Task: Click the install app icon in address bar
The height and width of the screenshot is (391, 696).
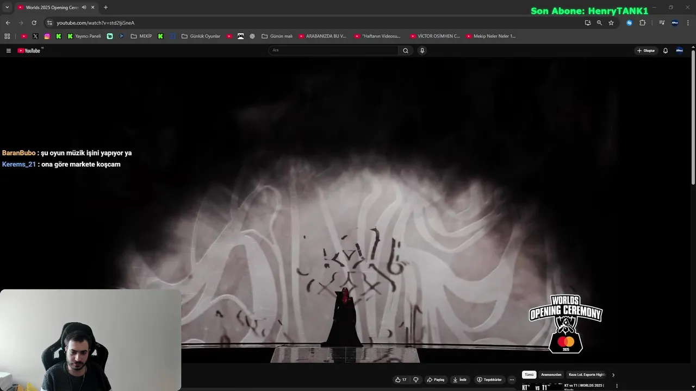Action: (x=587, y=23)
